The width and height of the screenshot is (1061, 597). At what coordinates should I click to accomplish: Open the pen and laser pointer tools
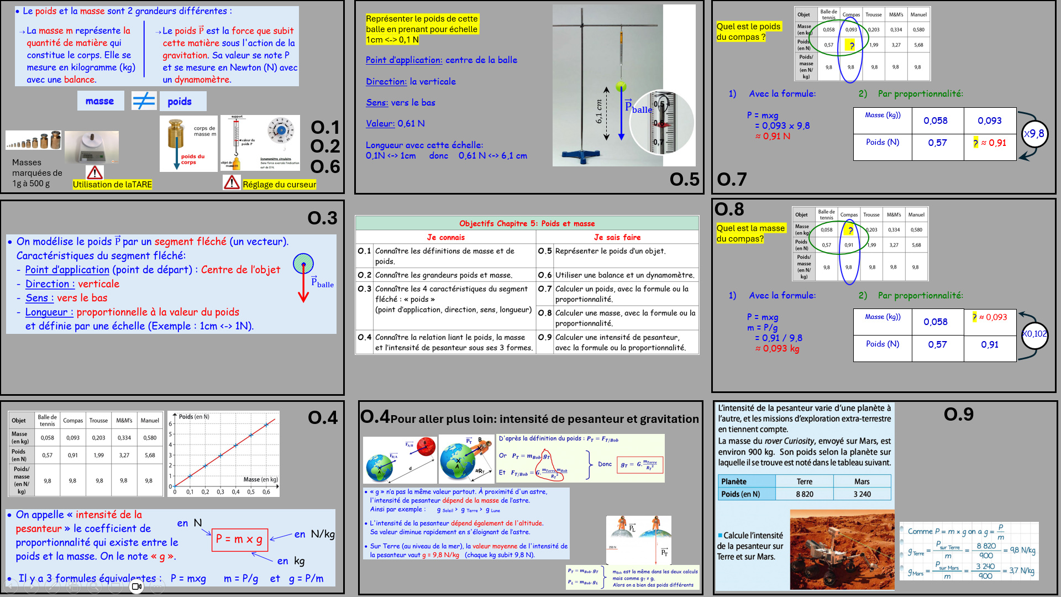pos(53,587)
